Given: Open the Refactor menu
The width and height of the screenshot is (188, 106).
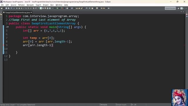Looking at the screenshot, I should (x=21, y=5).
